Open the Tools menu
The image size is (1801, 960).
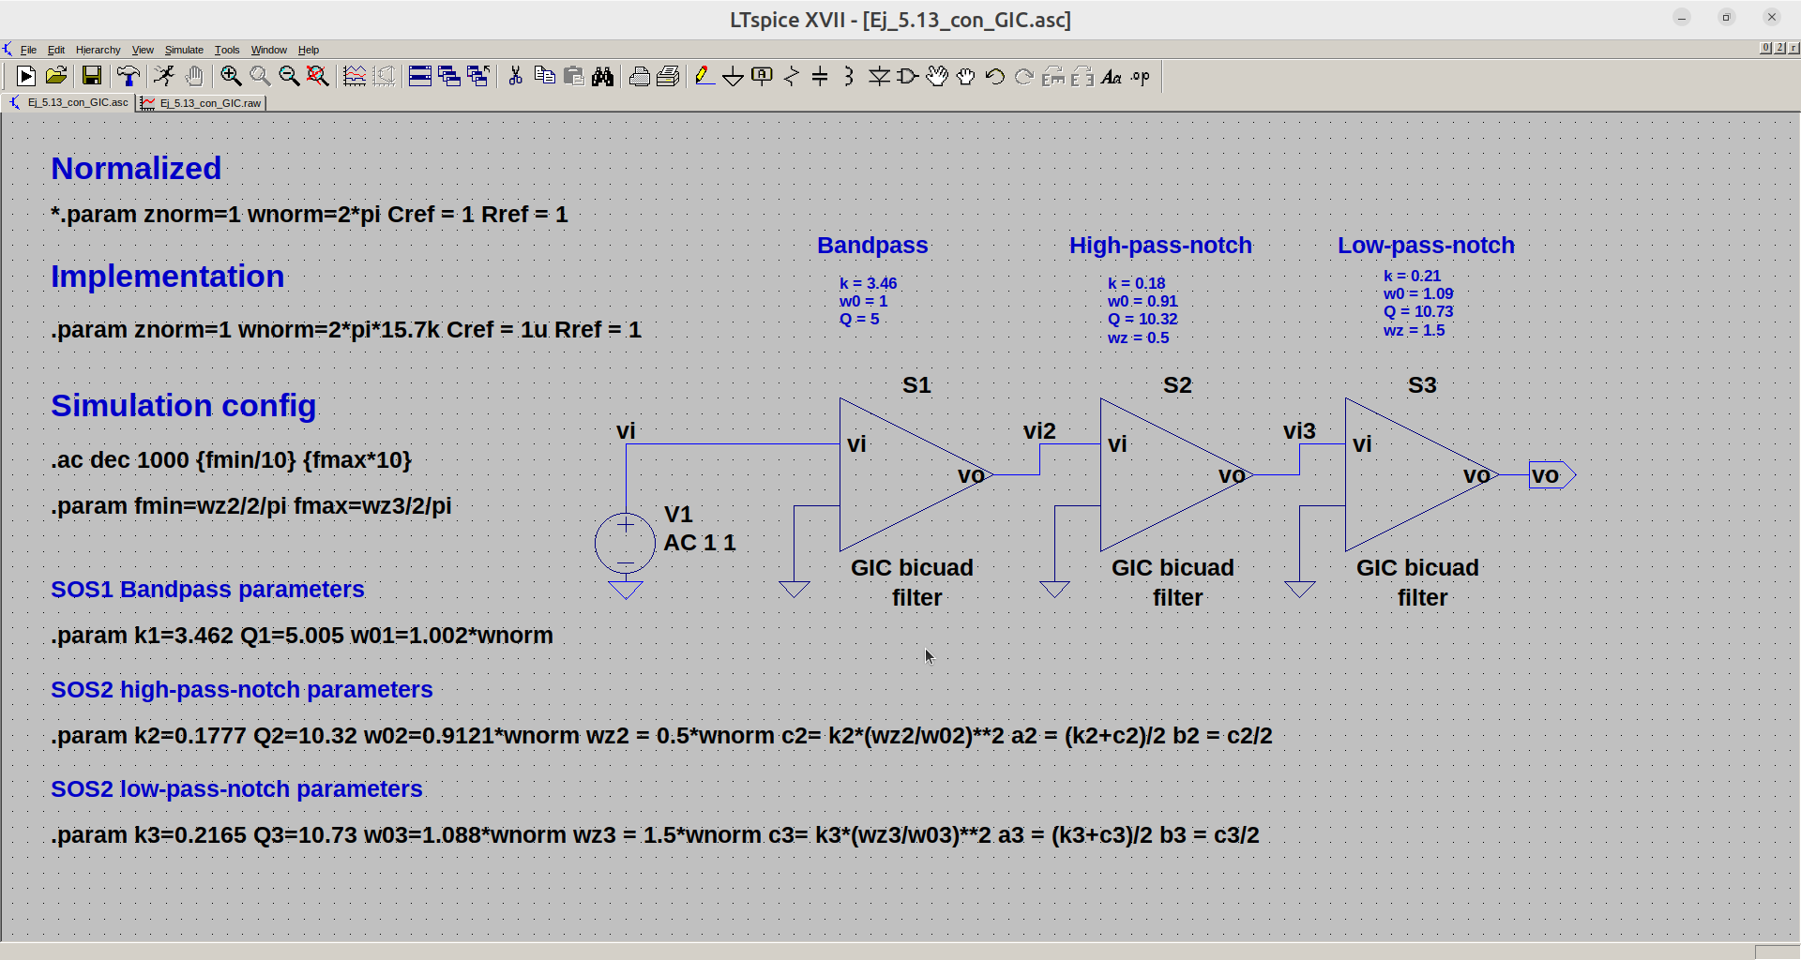click(226, 50)
